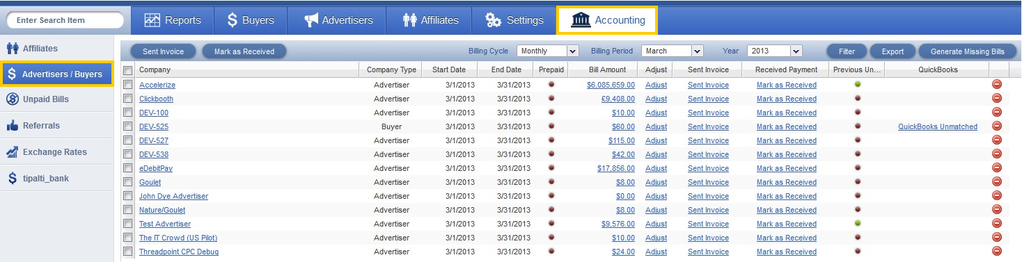Click the gears icon for Settings

click(x=494, y=20)
